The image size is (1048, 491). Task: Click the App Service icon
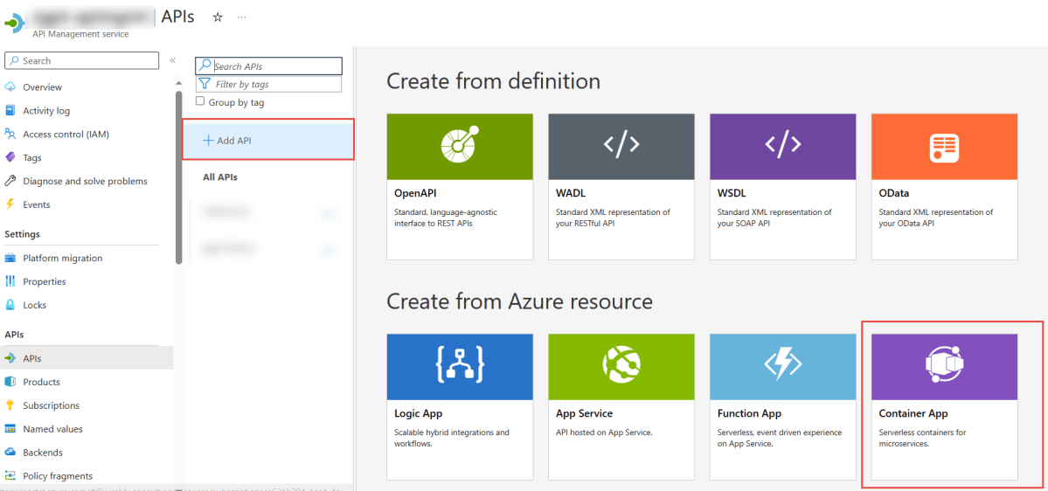pos(621,366)
